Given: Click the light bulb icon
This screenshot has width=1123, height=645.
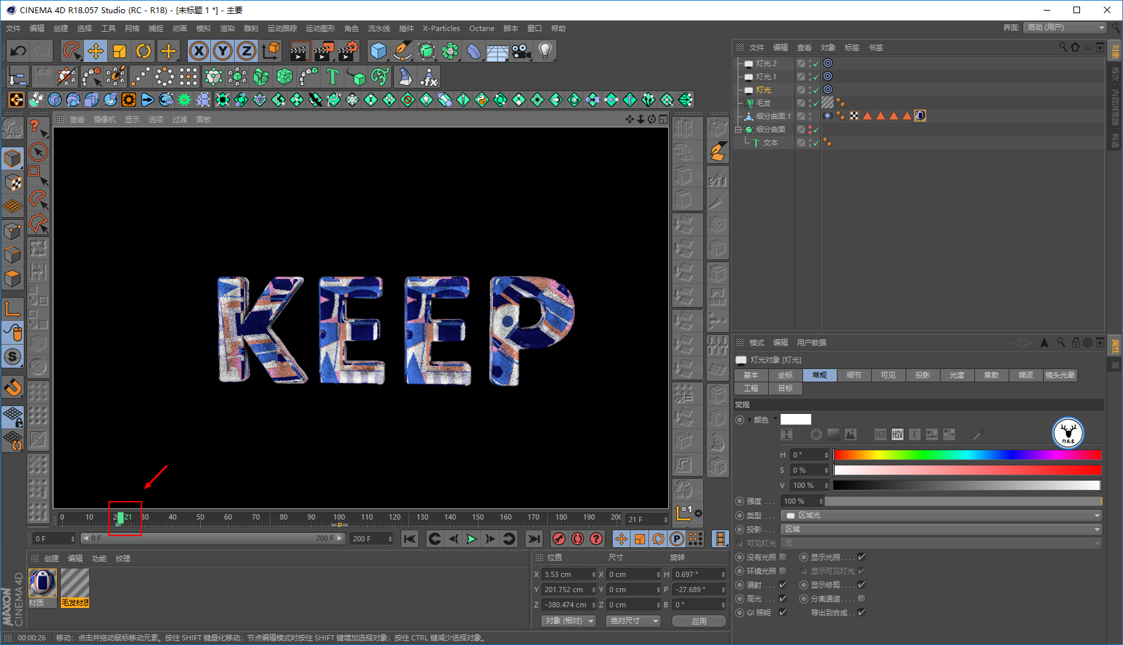Looking at the screenshot, I should pyautogui.click(x=545, y=51).
